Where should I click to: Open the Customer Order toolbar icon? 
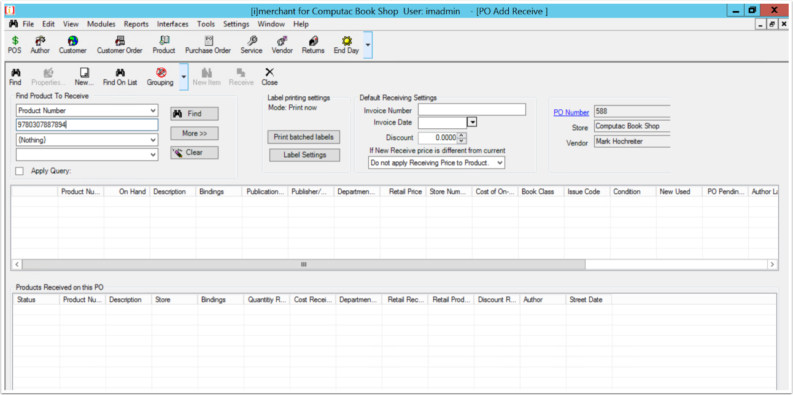pos(120,45)
